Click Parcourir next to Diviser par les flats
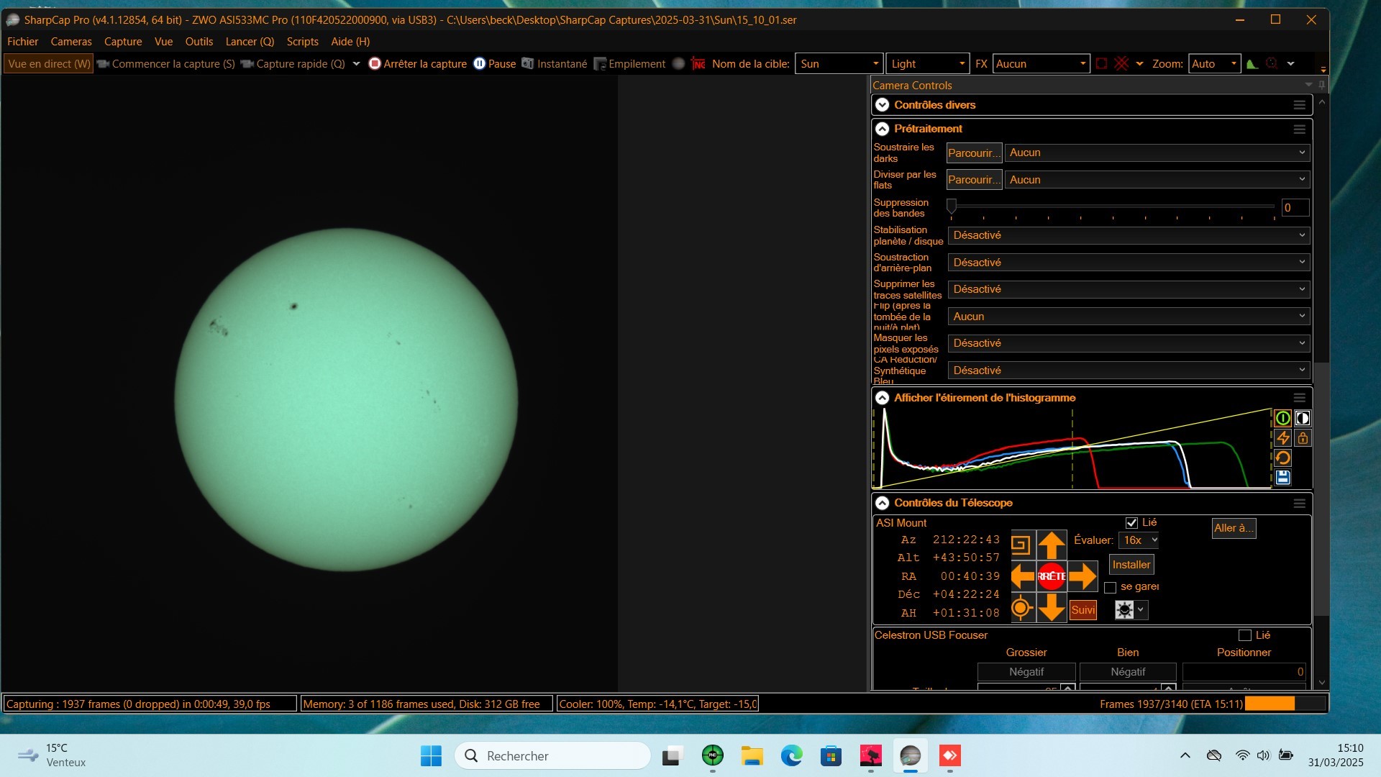The width and height of the screenshot is (1381, 777). click(974, 180)
